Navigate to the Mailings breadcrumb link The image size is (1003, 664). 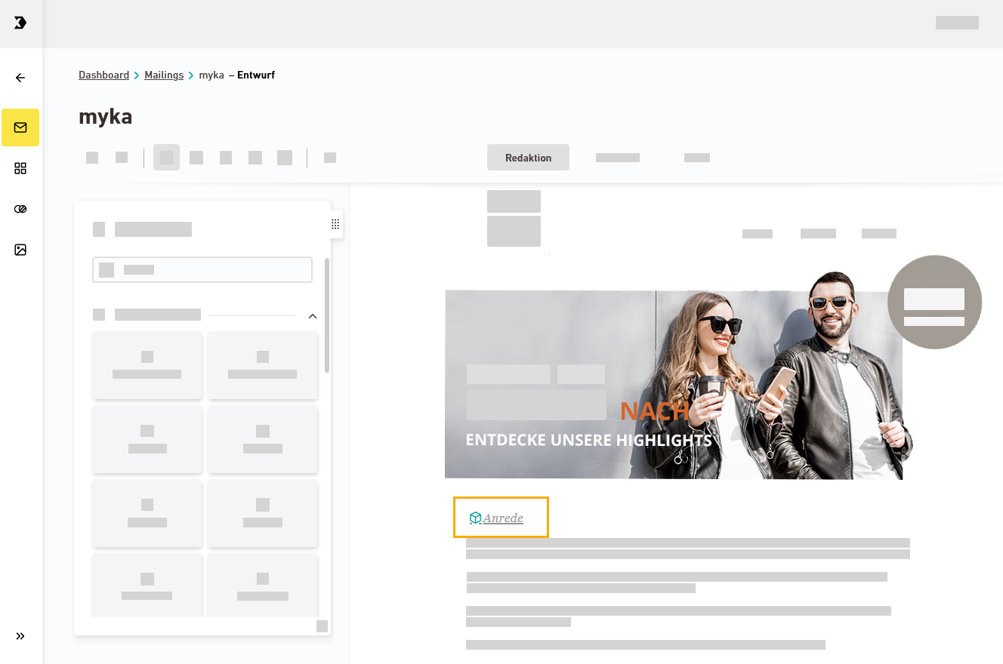[164, 75]
